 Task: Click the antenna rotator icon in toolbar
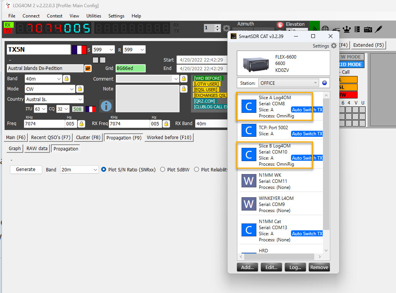[x=336, y=30]
